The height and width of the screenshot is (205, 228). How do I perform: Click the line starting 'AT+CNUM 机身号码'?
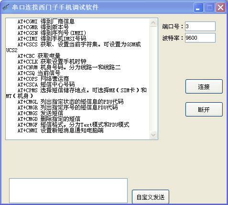pyautogui.click(x=69, y=67)
